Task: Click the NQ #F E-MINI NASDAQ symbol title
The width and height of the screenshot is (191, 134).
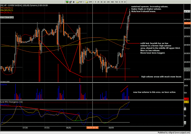Action: click(24, 5)
